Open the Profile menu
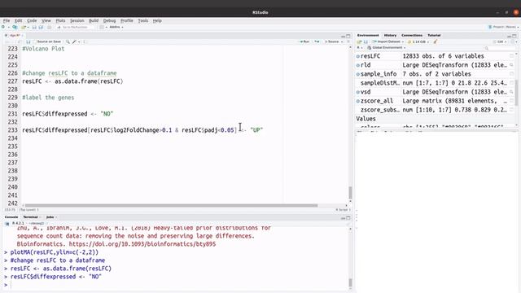 click(127, 20)
